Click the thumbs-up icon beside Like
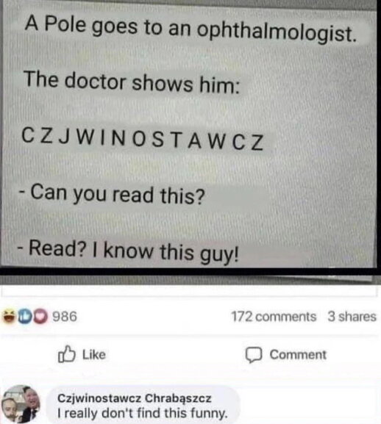 tap(66, 354)
